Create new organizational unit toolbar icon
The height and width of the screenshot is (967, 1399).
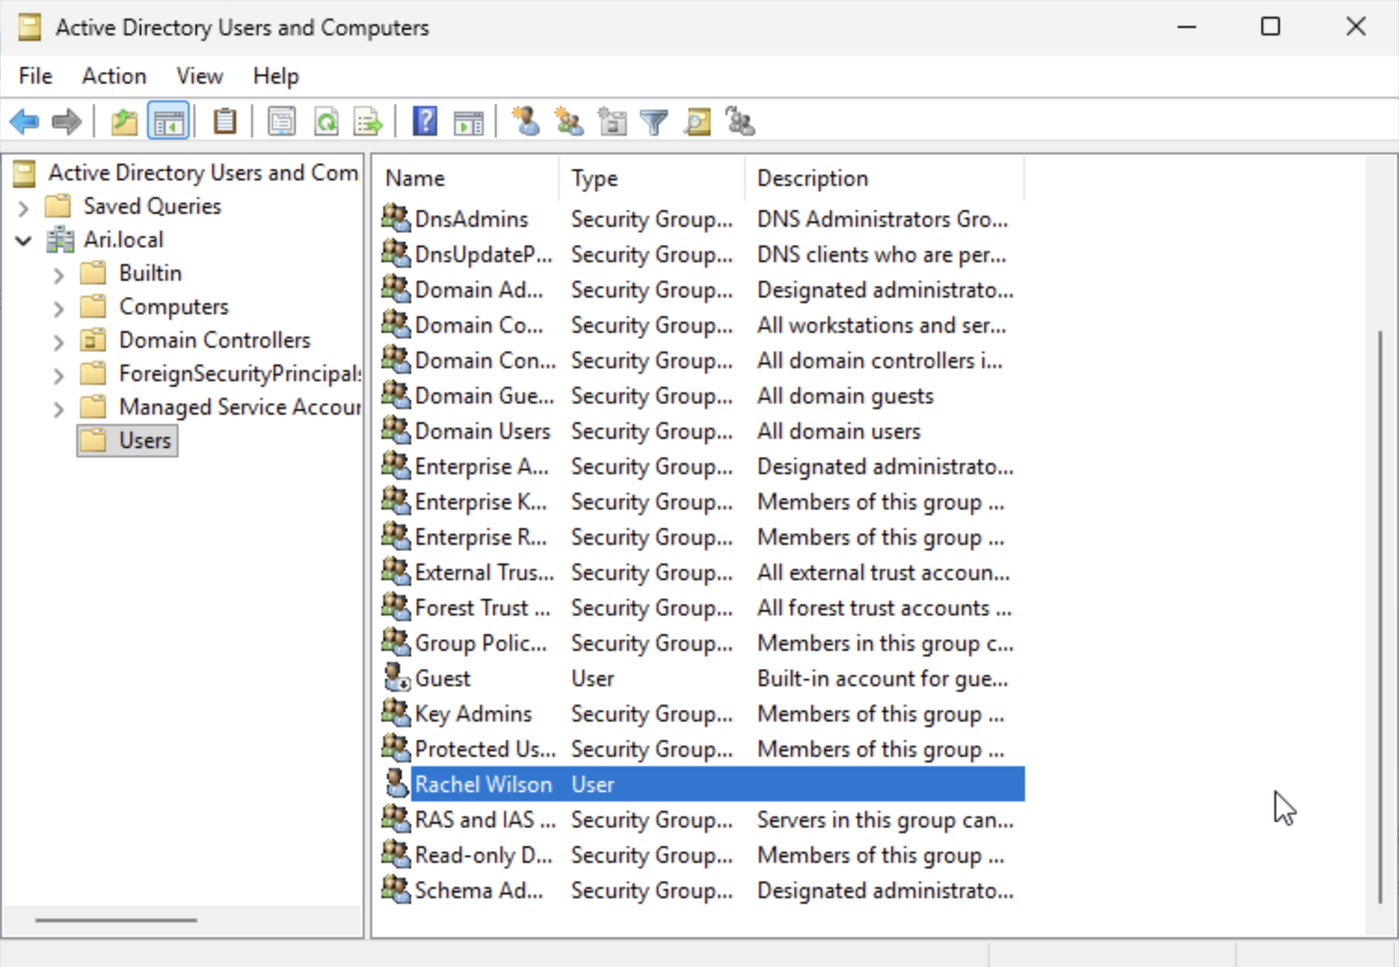(612, 122)
